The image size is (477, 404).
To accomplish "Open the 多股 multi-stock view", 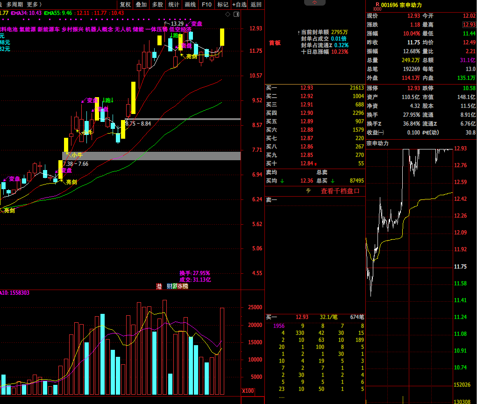I will pyautogui.click(x=157, y=5).
